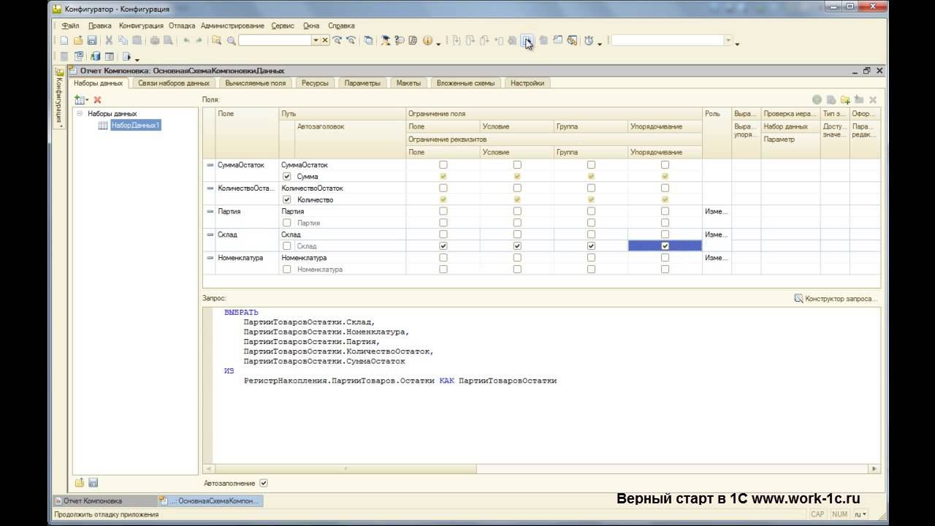Image resolution: width=935 pixels, height=526 pixels.
Task: Uncheck the Сумма auto-title checkbox
Action: point(286,177)
